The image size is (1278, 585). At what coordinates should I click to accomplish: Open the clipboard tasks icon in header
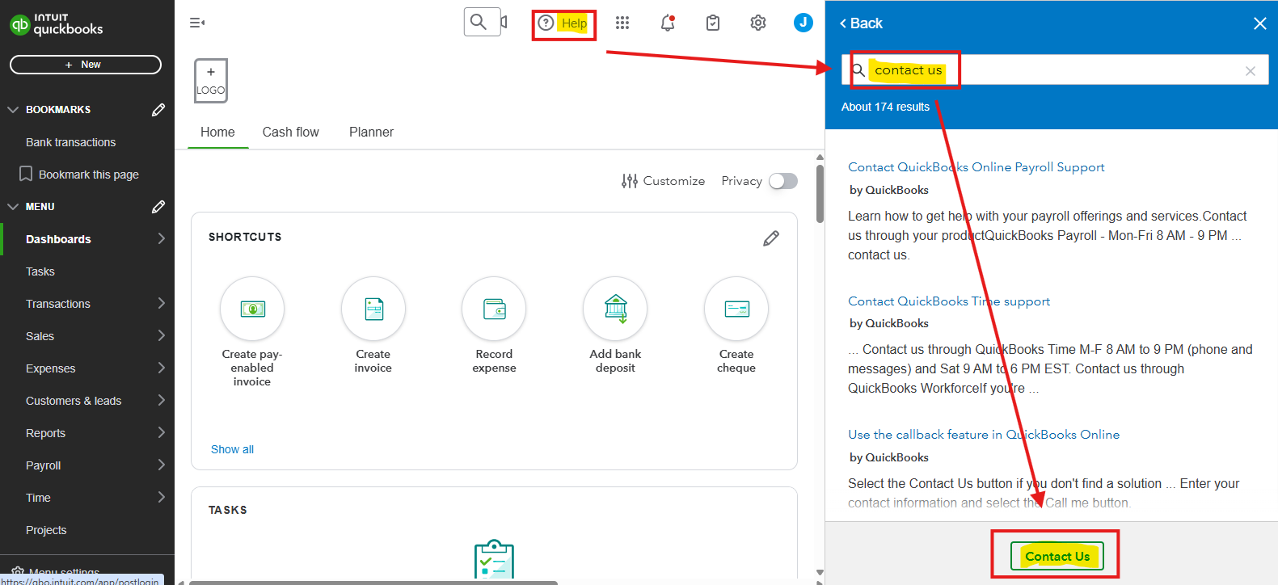point(712,23)
